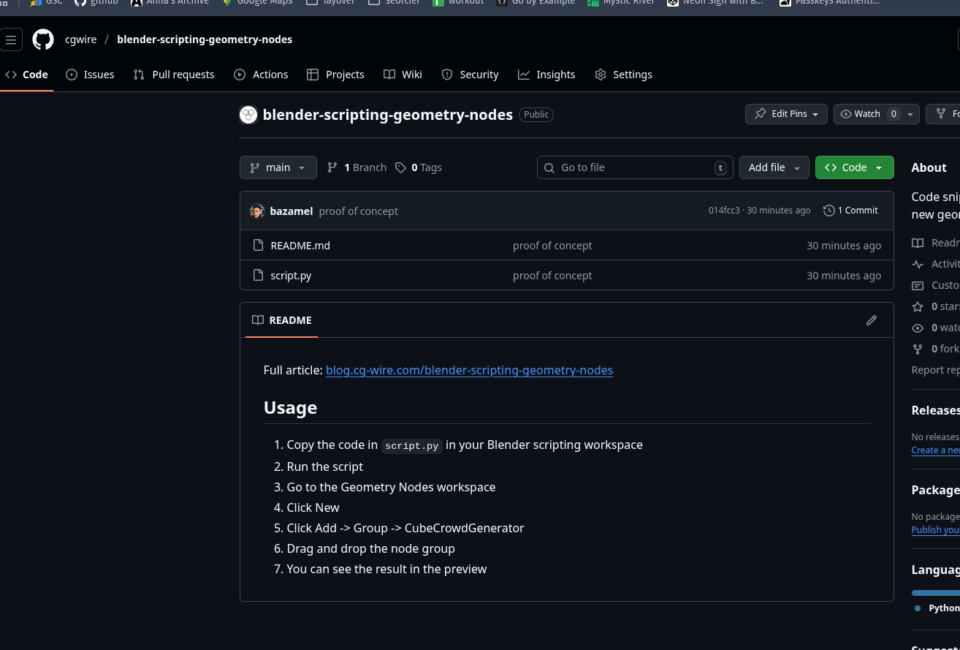Open the blog.cg-wire.com article link

pos(469,370)
